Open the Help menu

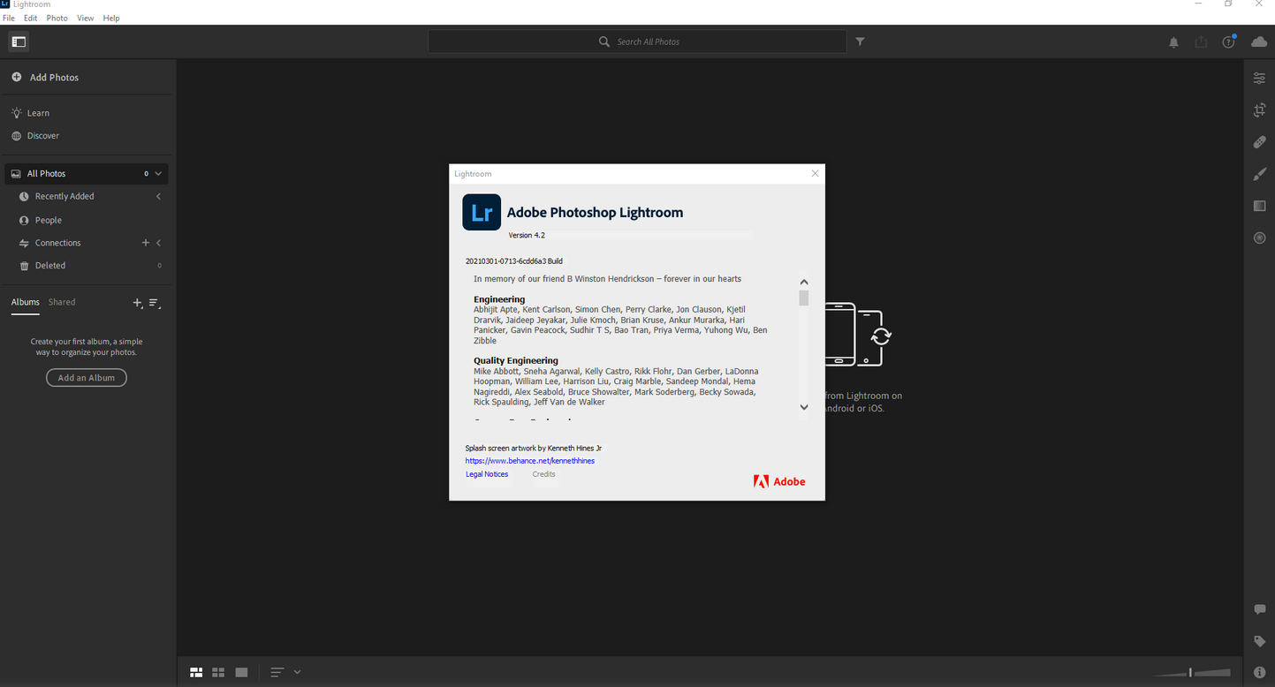pyautogui.click(x=111, y=18)
